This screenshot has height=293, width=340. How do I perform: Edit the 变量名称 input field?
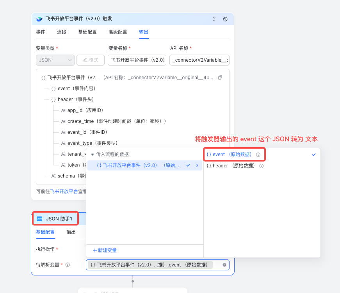137,60
